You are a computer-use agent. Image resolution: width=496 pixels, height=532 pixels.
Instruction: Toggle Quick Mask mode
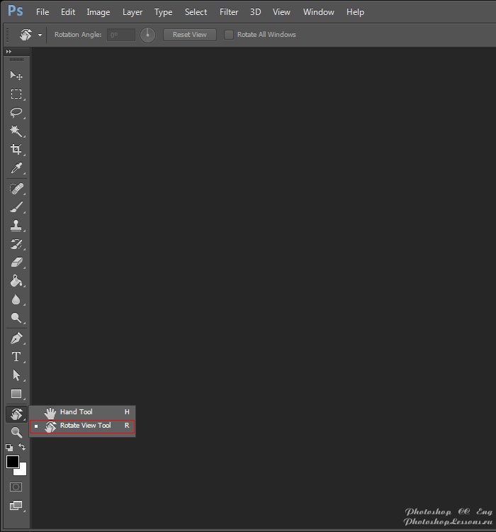pos(16,487)
